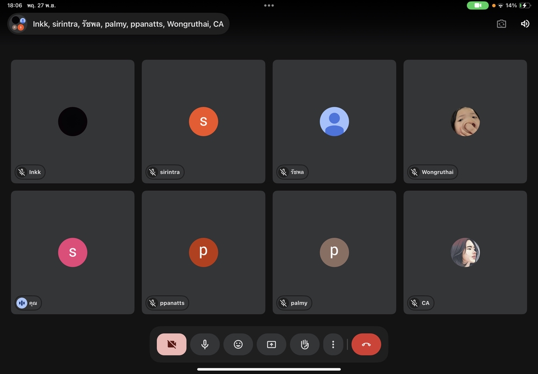Tap the share screen icon
The height and width of the screenshot is (374, 538).
click(271, 344)
